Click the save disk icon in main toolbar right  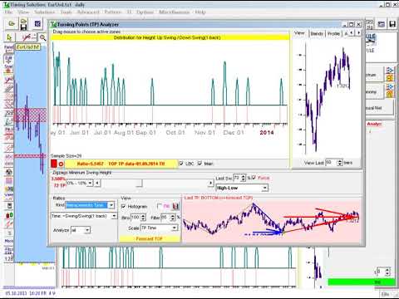coord(392,24)
